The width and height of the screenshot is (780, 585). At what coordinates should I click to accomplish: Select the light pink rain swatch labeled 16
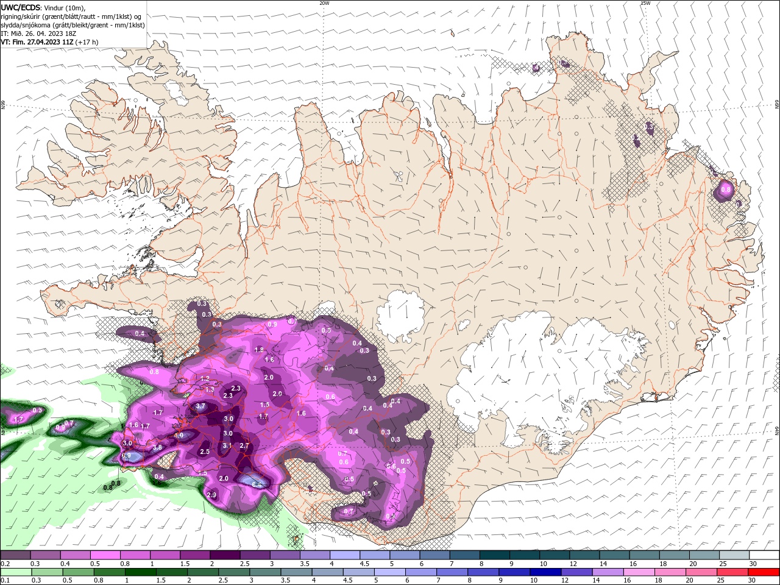tap(639, 572)
